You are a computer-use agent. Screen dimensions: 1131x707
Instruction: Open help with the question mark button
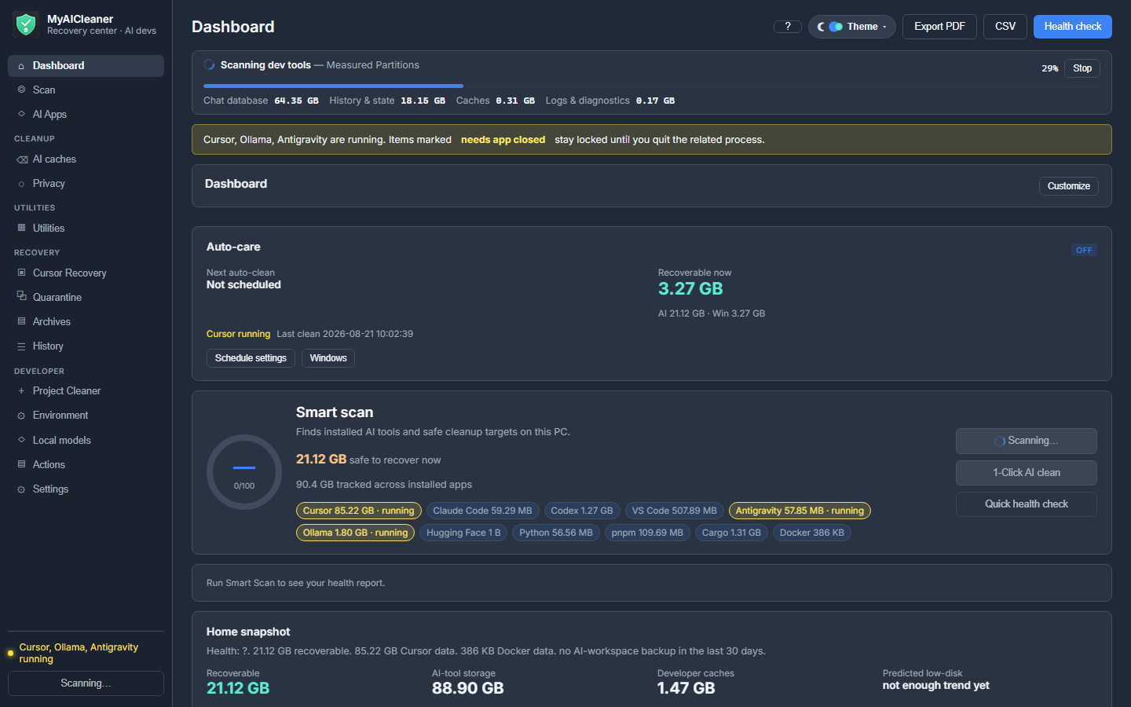coord(788,27)
